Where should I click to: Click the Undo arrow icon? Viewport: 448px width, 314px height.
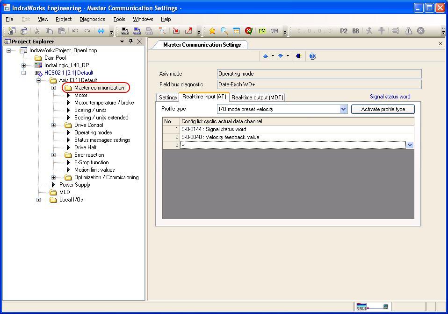click(75, 31)
